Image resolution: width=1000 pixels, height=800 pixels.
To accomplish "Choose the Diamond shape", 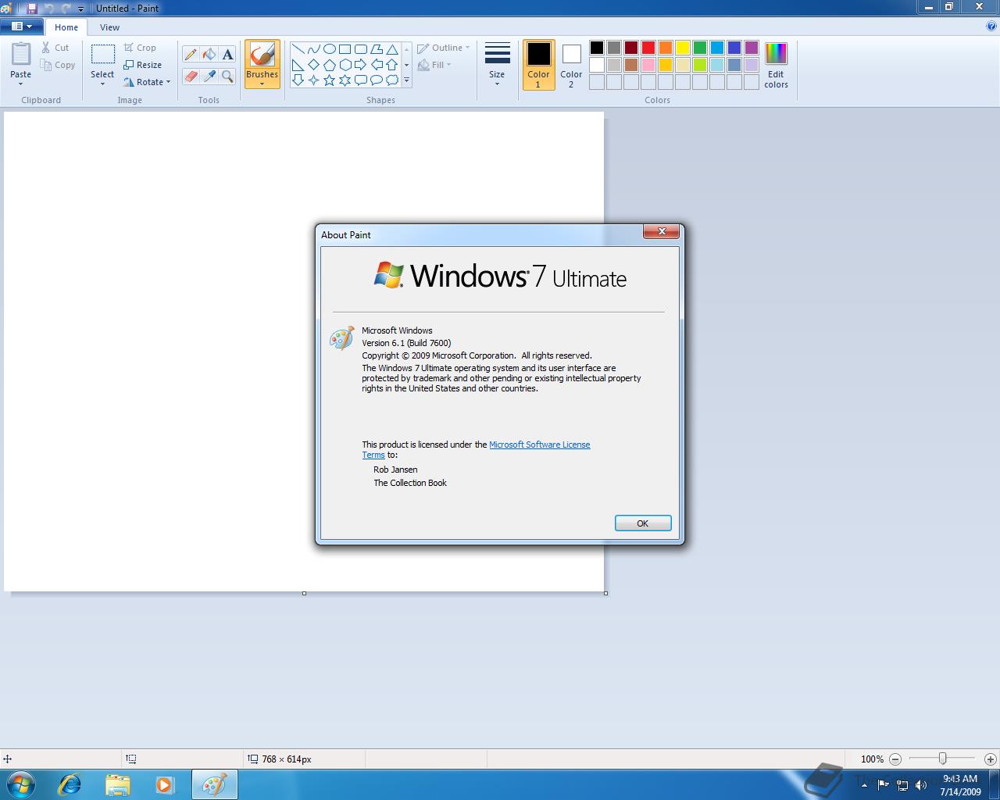I will 313,65.
